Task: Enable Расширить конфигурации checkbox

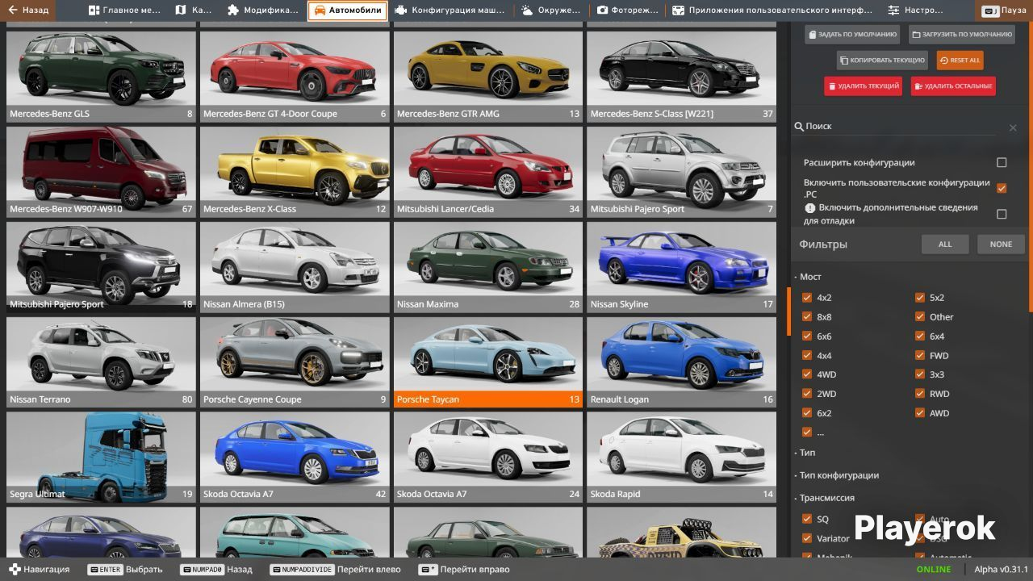Action: (1002, 162)
